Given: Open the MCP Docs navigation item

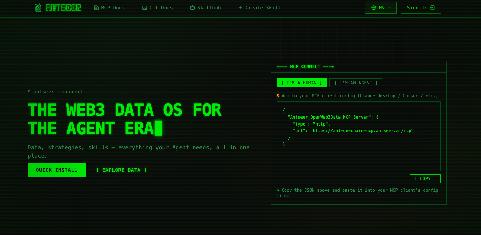Looking at the screenshot, I should click(x=113, y=8).
